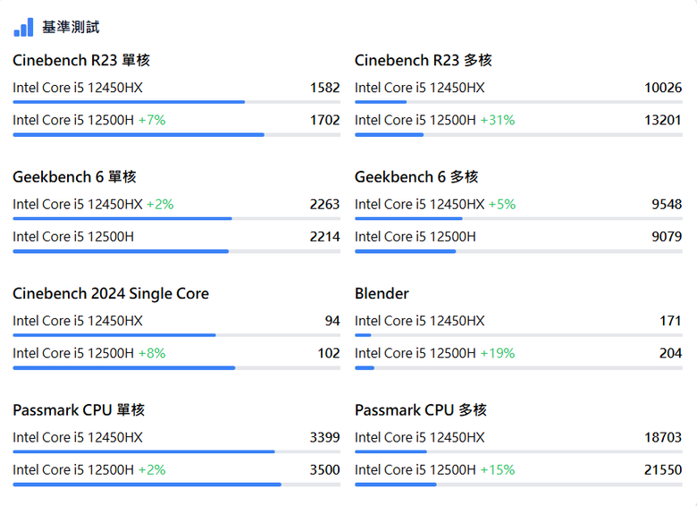Click Intel Core i5 12500H under Geekbench 6 多核
697x506 pixels.
pos(416,237)
